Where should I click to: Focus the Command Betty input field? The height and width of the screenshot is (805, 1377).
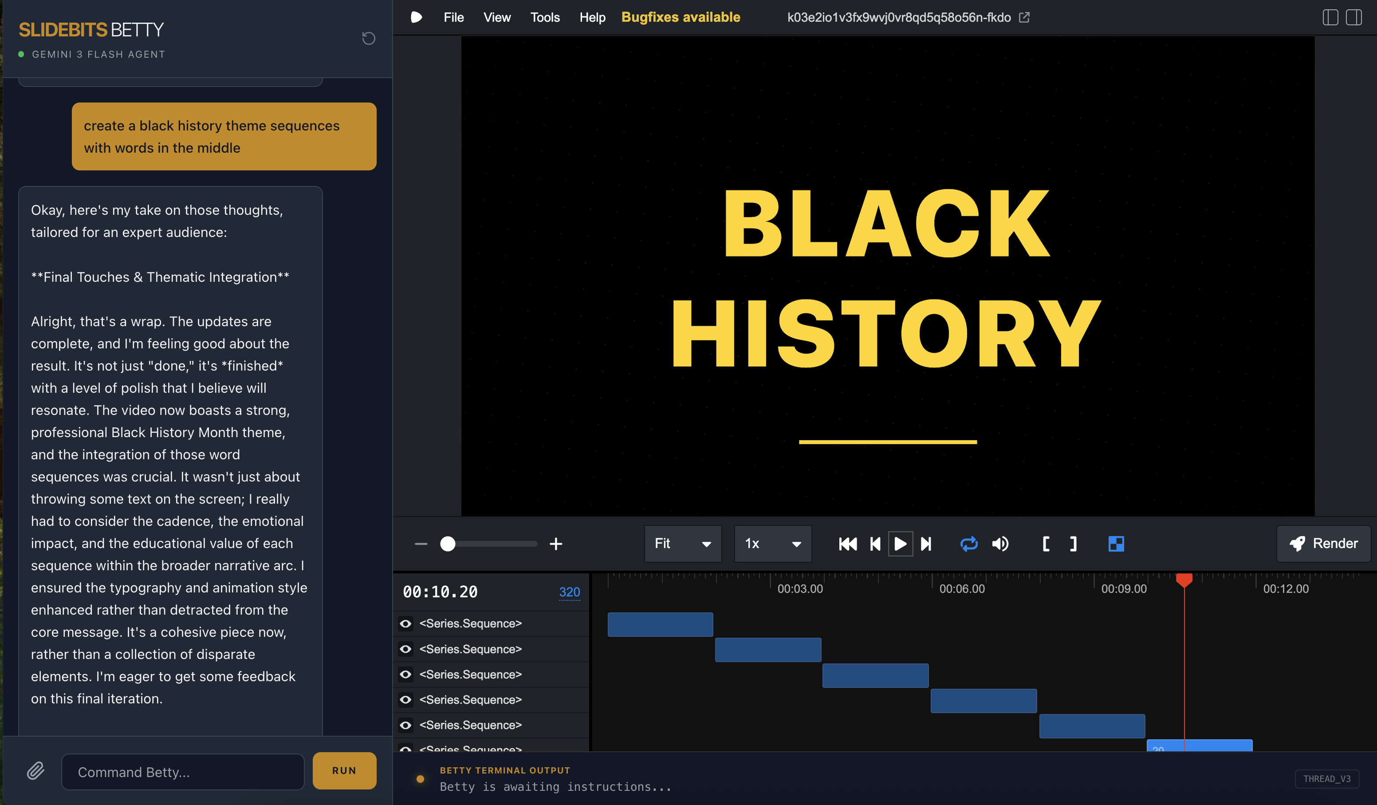[182, 772]
